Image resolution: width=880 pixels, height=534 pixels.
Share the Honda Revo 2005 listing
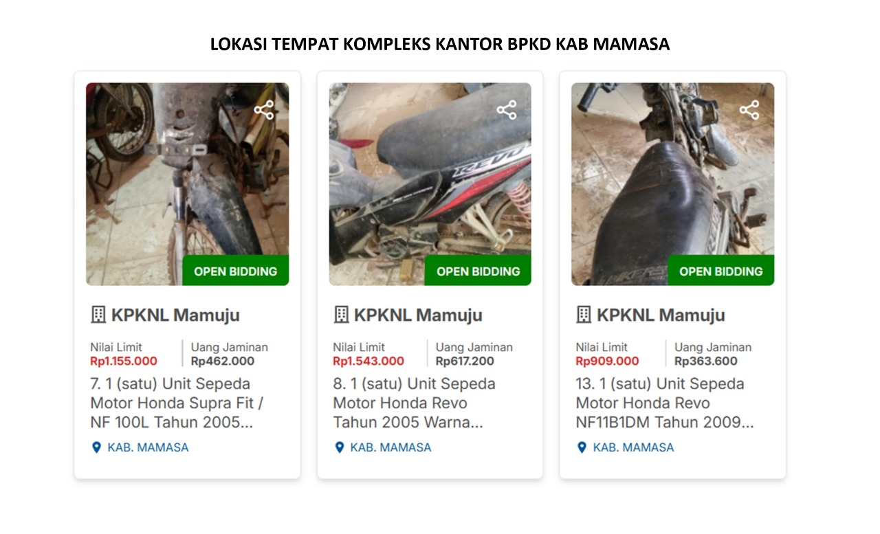coord(507,110)
